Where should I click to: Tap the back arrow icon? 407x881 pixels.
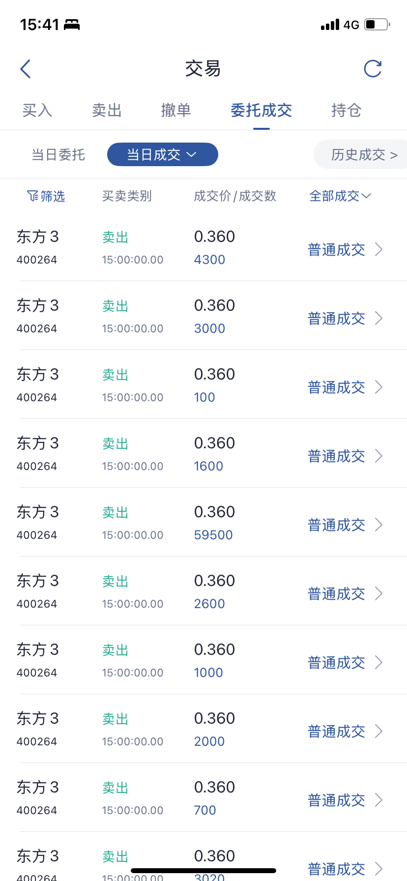point(26,69)
